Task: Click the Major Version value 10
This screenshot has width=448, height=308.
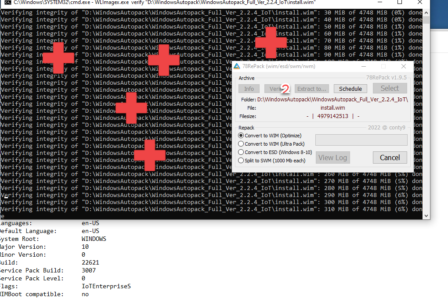Action: (85, 247)
